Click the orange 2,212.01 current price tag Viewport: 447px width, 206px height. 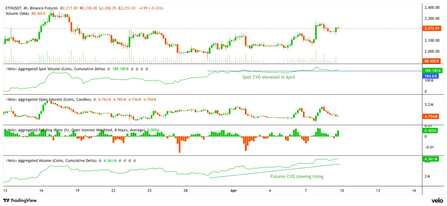point(432,28)
